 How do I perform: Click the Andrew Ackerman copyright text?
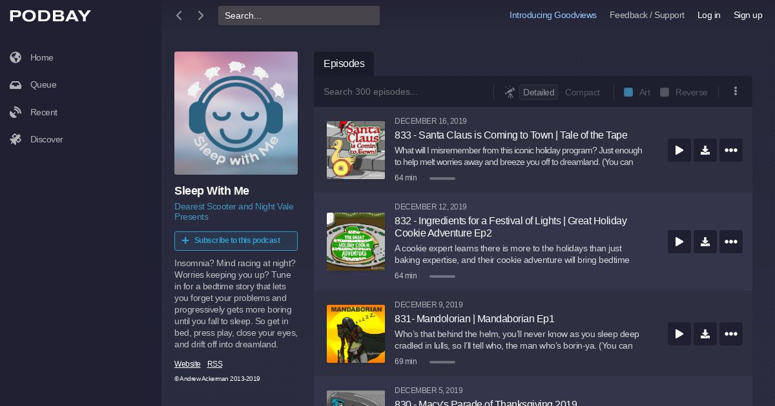(x=217, y=379)
